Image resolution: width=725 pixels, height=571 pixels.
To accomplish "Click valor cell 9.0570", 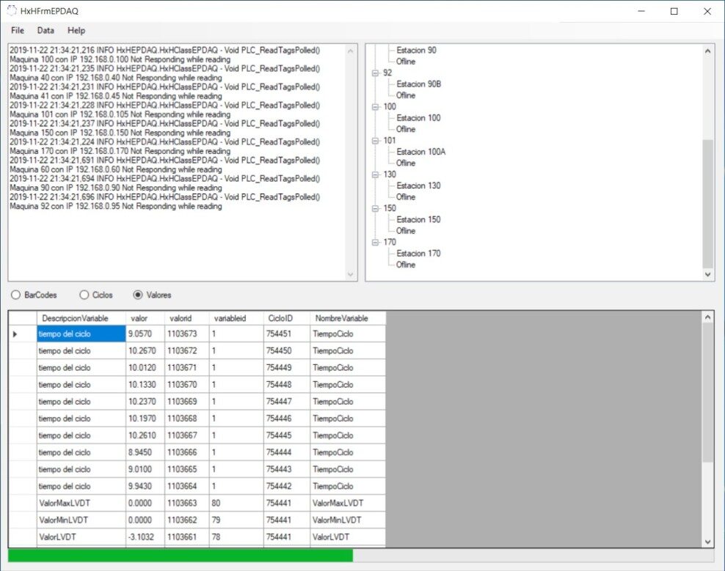I will click(x=145, y=334).
